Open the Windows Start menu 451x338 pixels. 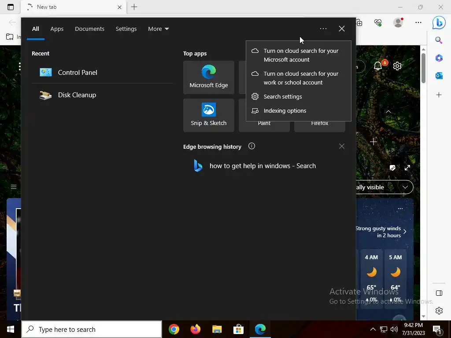[x=11, y=329]
